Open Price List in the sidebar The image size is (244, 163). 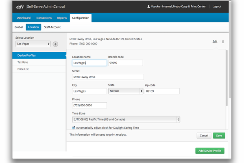[39, 69]
